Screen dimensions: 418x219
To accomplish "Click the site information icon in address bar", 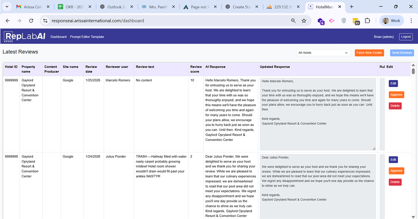I will click(x=45, y=21).
